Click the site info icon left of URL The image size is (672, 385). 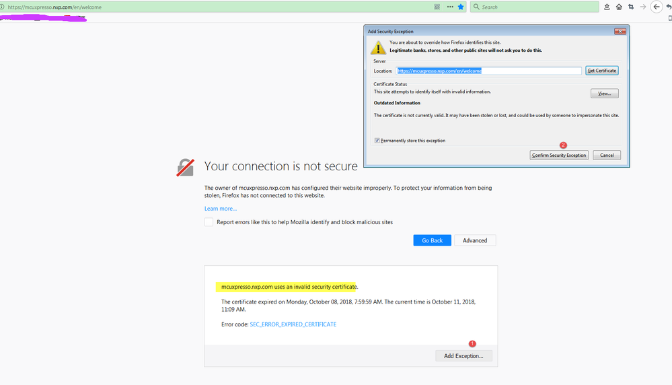click(2, 7)
